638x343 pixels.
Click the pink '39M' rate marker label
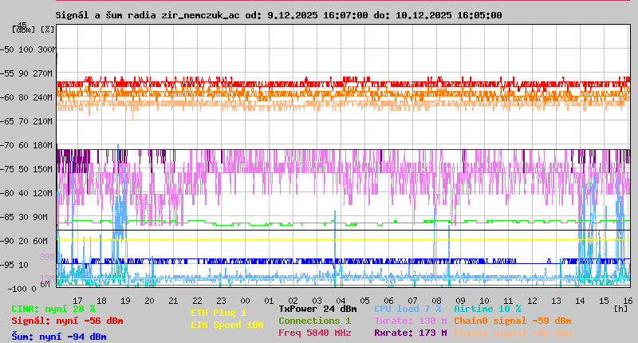click(47, 257)
